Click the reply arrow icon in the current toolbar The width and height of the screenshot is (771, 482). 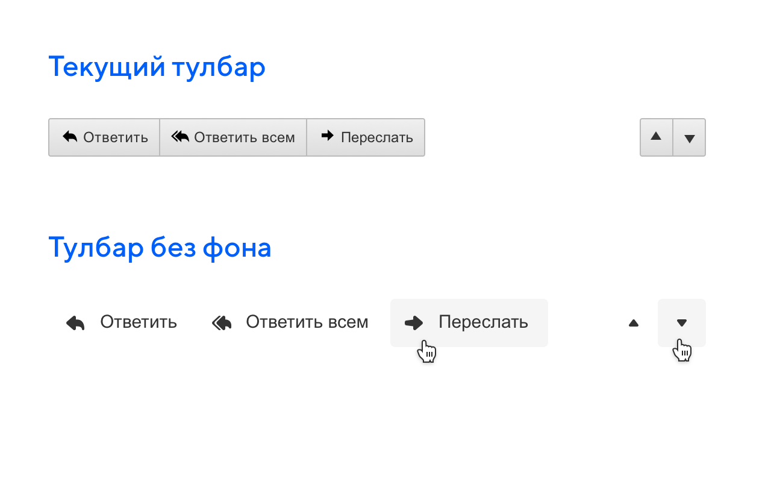pyautogui.click(x=70, y=137)
